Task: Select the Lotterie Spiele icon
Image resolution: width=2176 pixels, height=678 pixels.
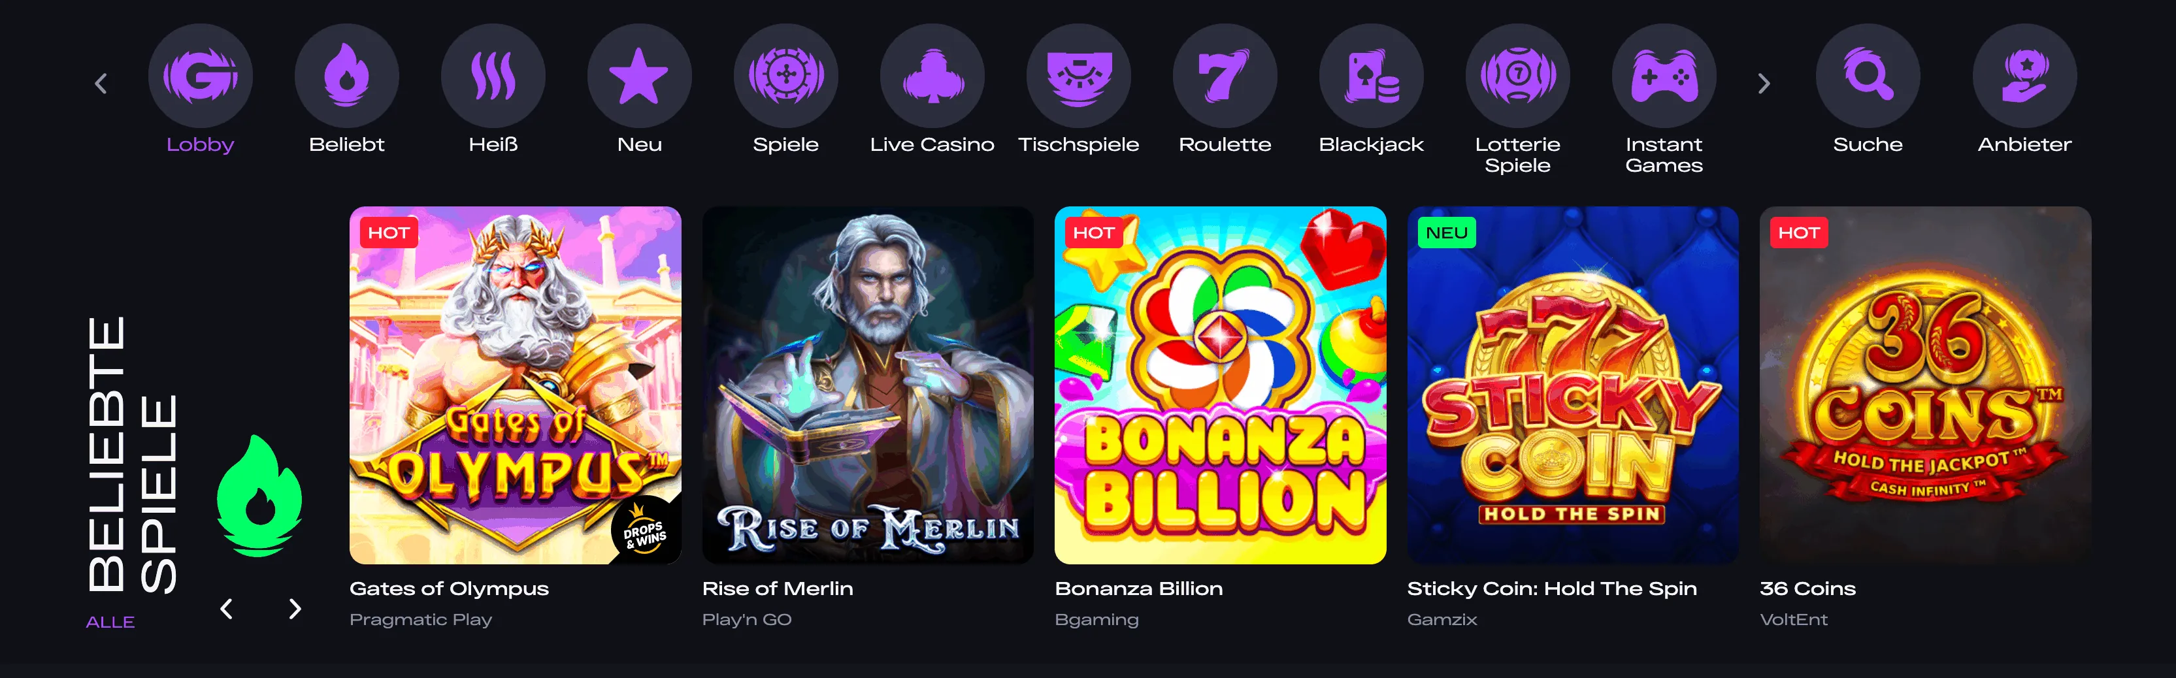Action: pos(1518,74)
